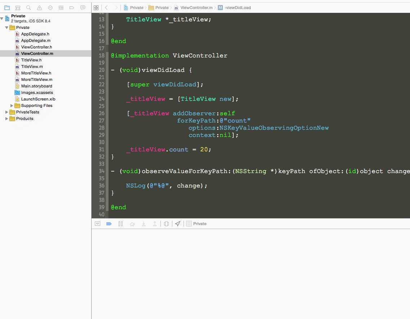Expand the Supporting Files folder
The image size is (410, 319).
pos(12,105)
